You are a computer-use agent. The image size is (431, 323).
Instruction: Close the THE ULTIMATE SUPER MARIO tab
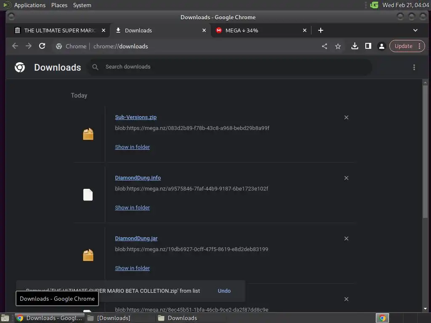104,30
